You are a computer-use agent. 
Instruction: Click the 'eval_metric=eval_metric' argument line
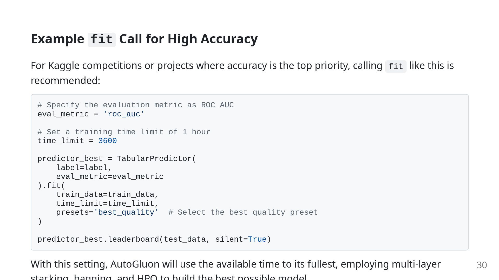tap(110, 177)
